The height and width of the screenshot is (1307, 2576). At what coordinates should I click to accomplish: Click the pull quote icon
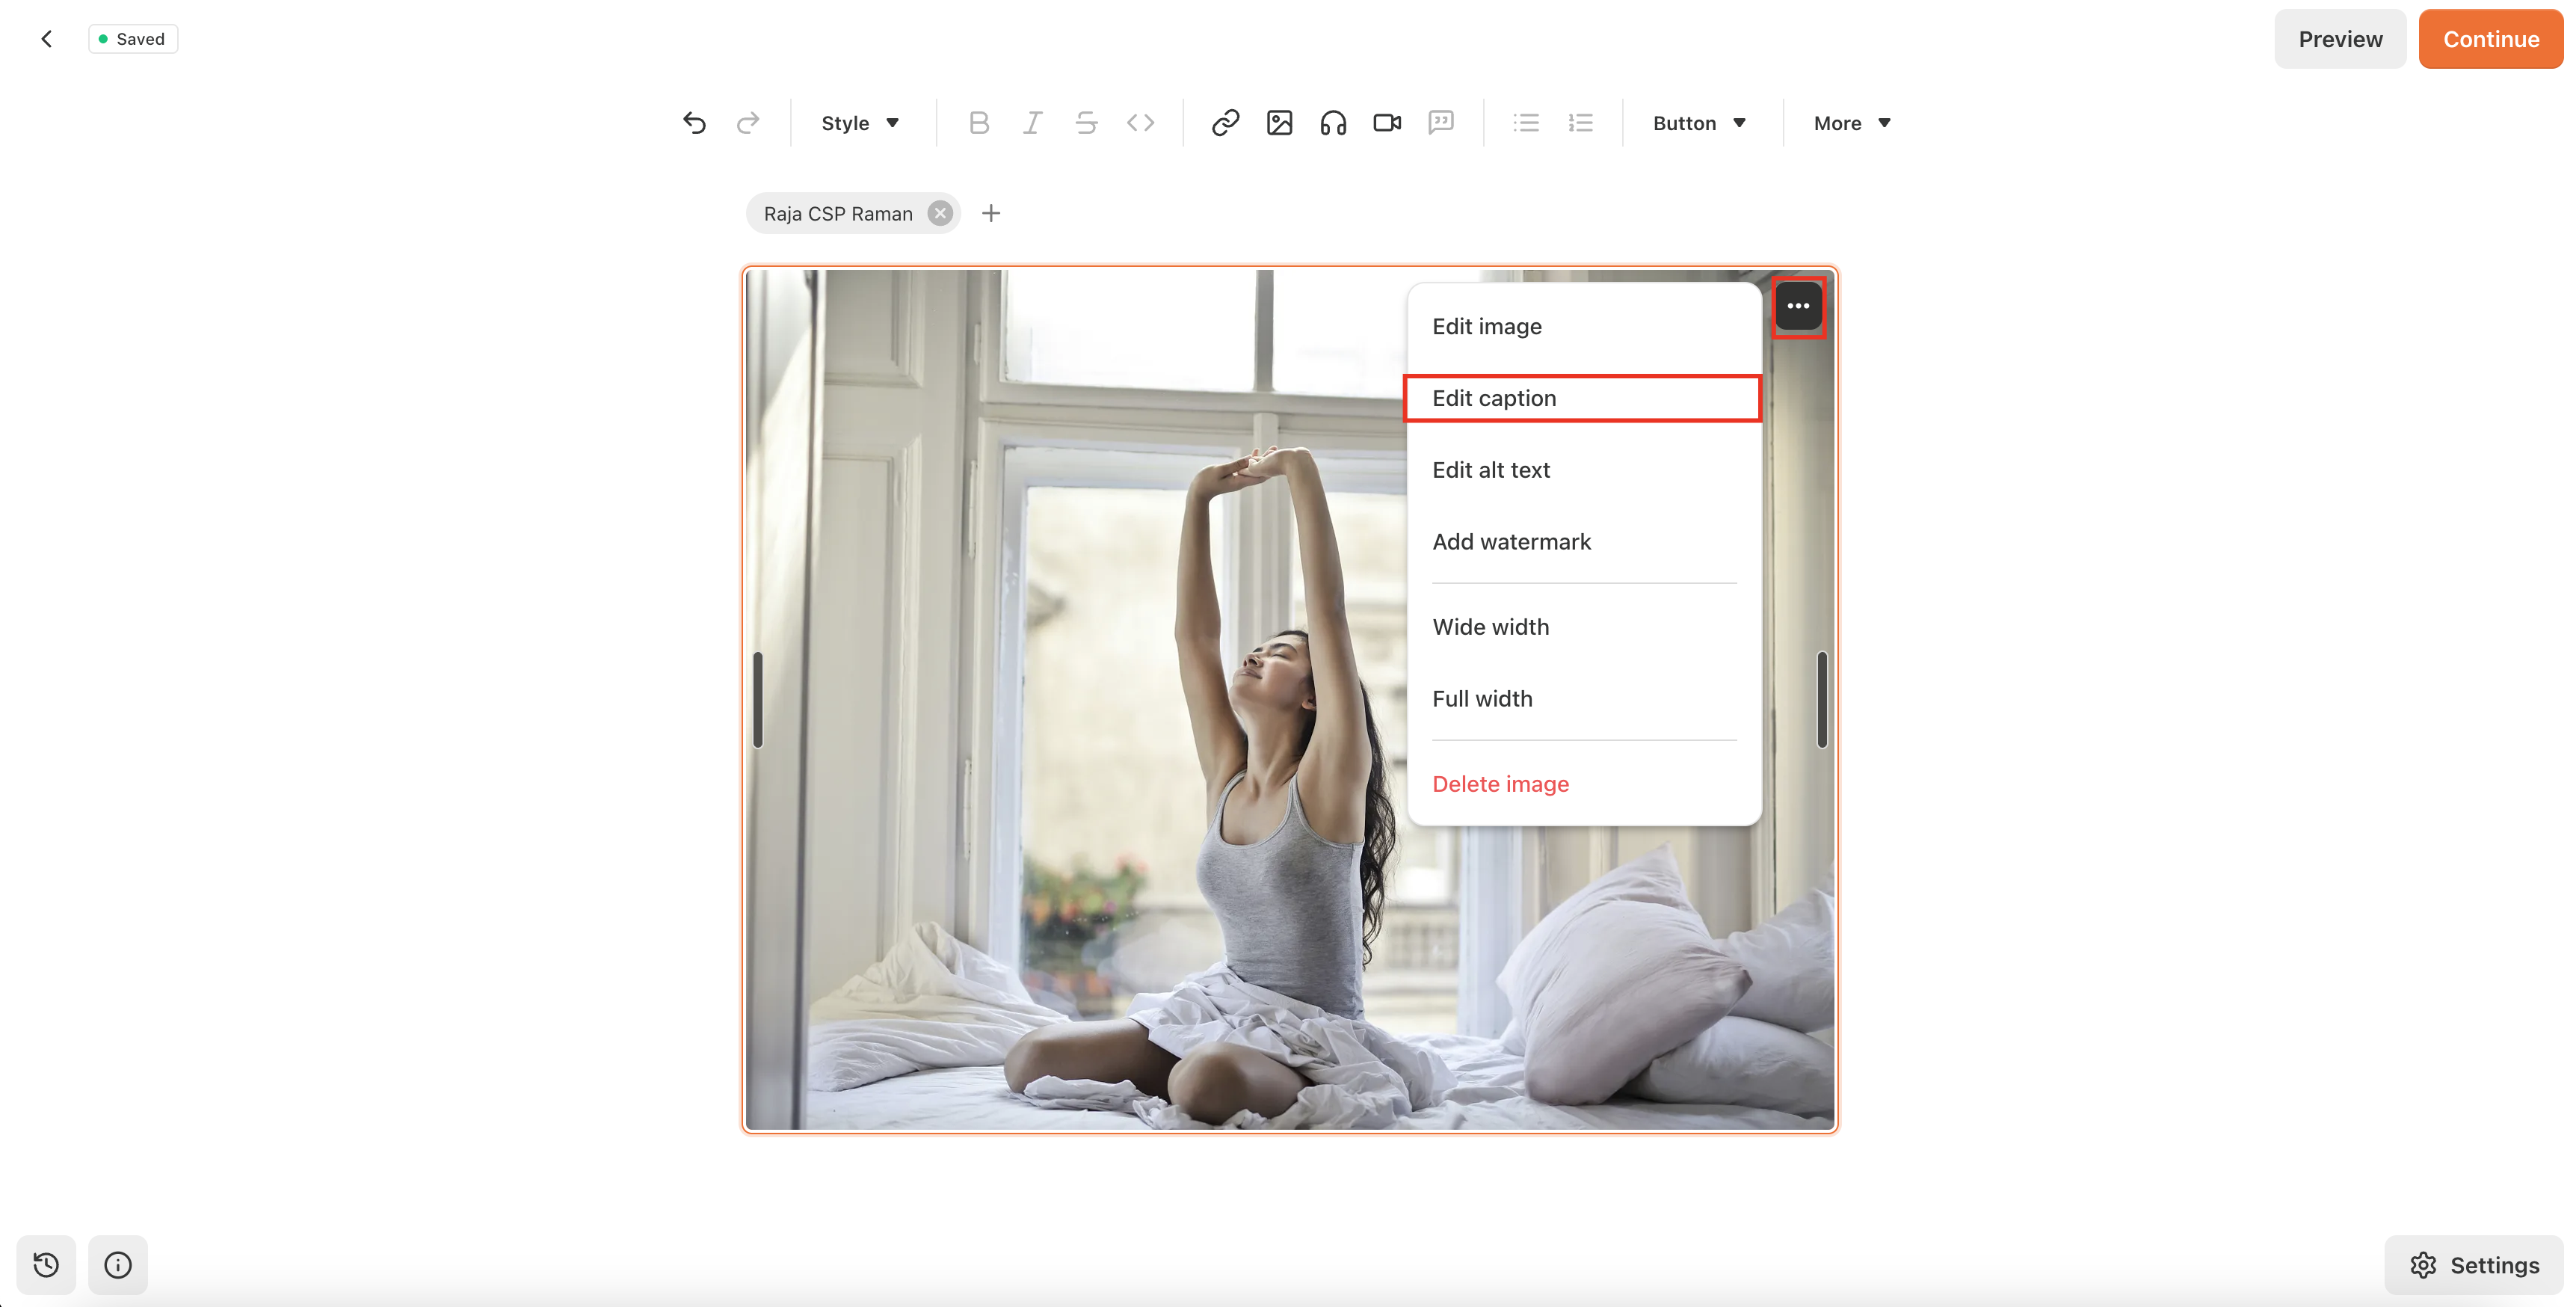pyautogui.click(x=1440, y=123)
